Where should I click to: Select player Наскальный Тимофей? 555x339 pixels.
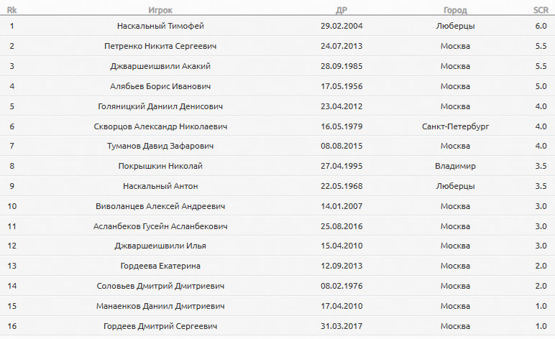pos(160,26)
